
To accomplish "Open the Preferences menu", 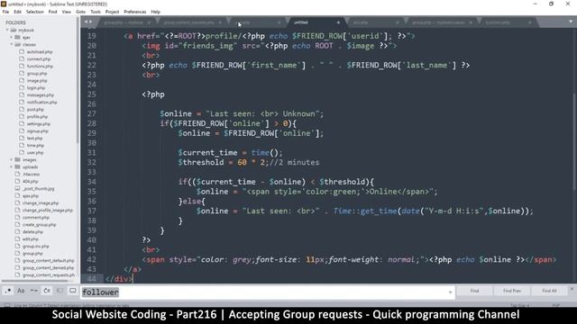I will (135, 12).
